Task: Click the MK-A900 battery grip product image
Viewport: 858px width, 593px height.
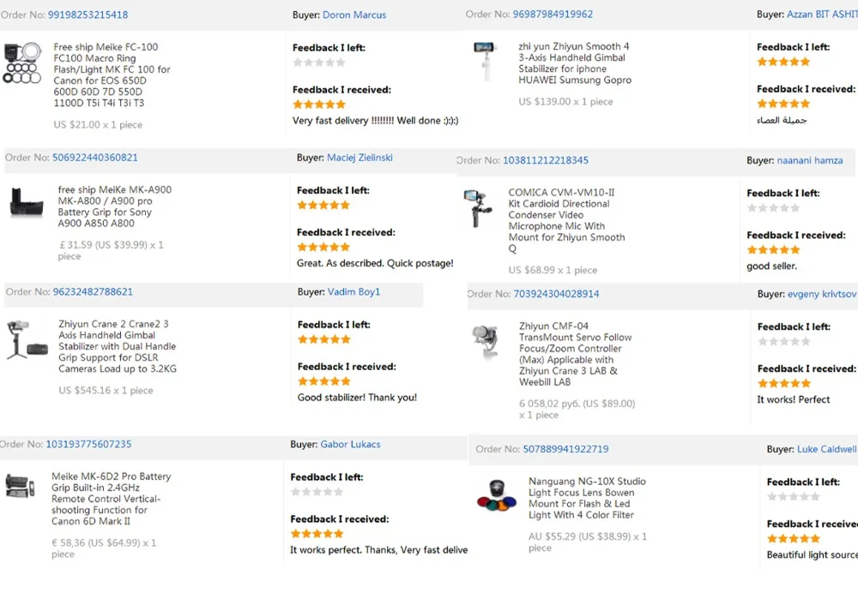Action: click(26, 203)
